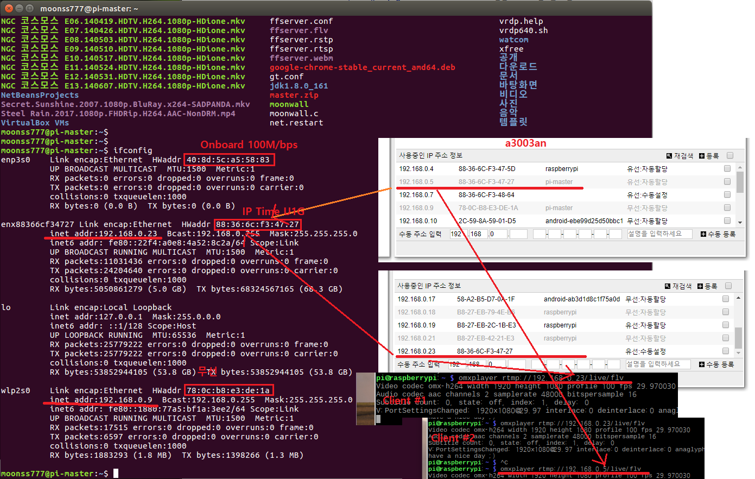Screen dimensions: 755x479
Task: Tick the 192.168.0.9 row checkbox
Action: (x=727, y=207)
